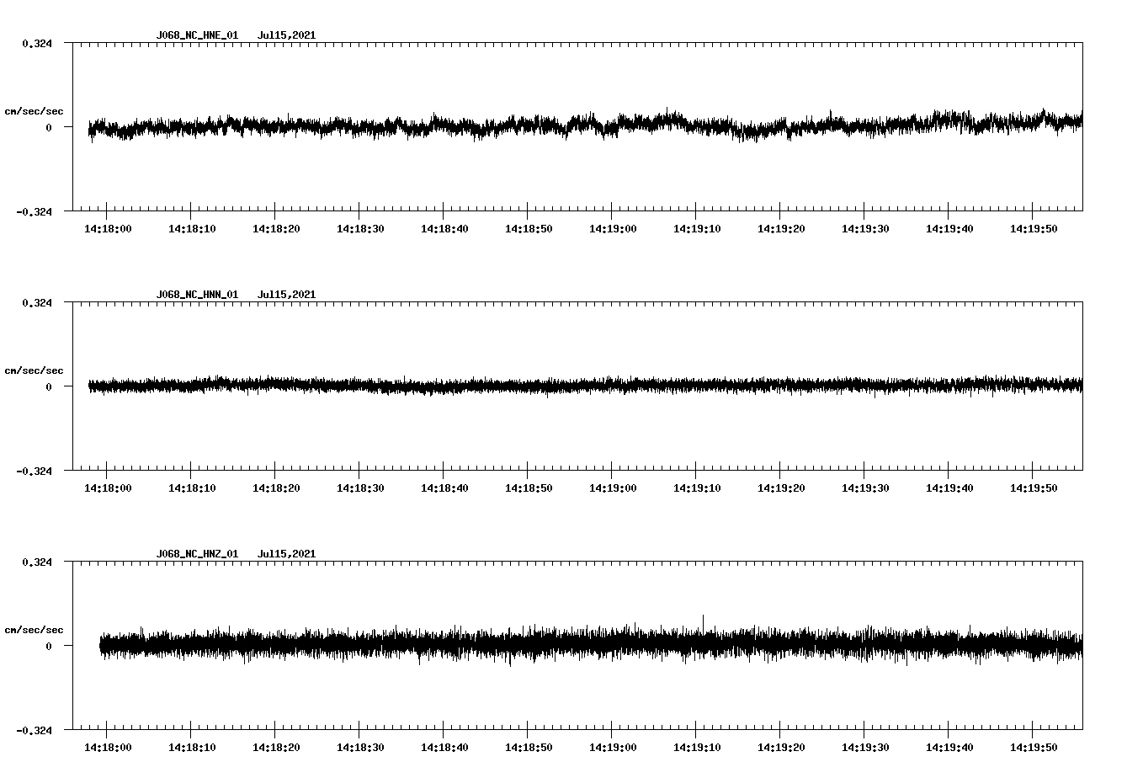Click the cm/sec/sec unit label on HNE plot
This screenshot has height=778, width=1143.
pyautogui.click(x=34, y=111)
